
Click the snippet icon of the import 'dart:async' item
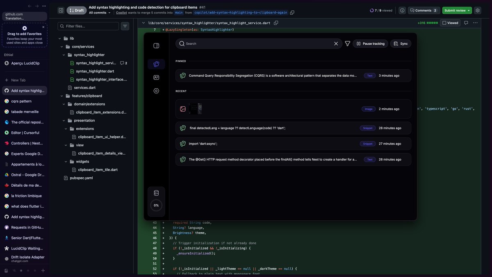183,144
